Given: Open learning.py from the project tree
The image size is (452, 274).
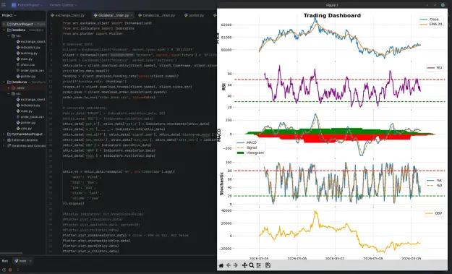Looking at the screenshot, I should [29, 53].
